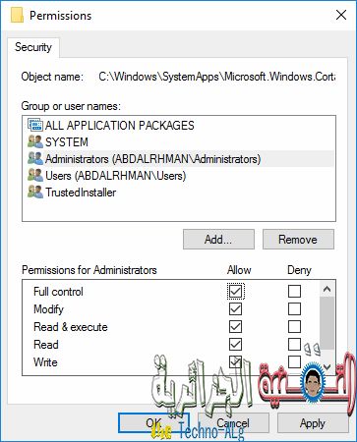Click the Add... button
This screenshot has height=442, width=357.
(x=218, y=239)
